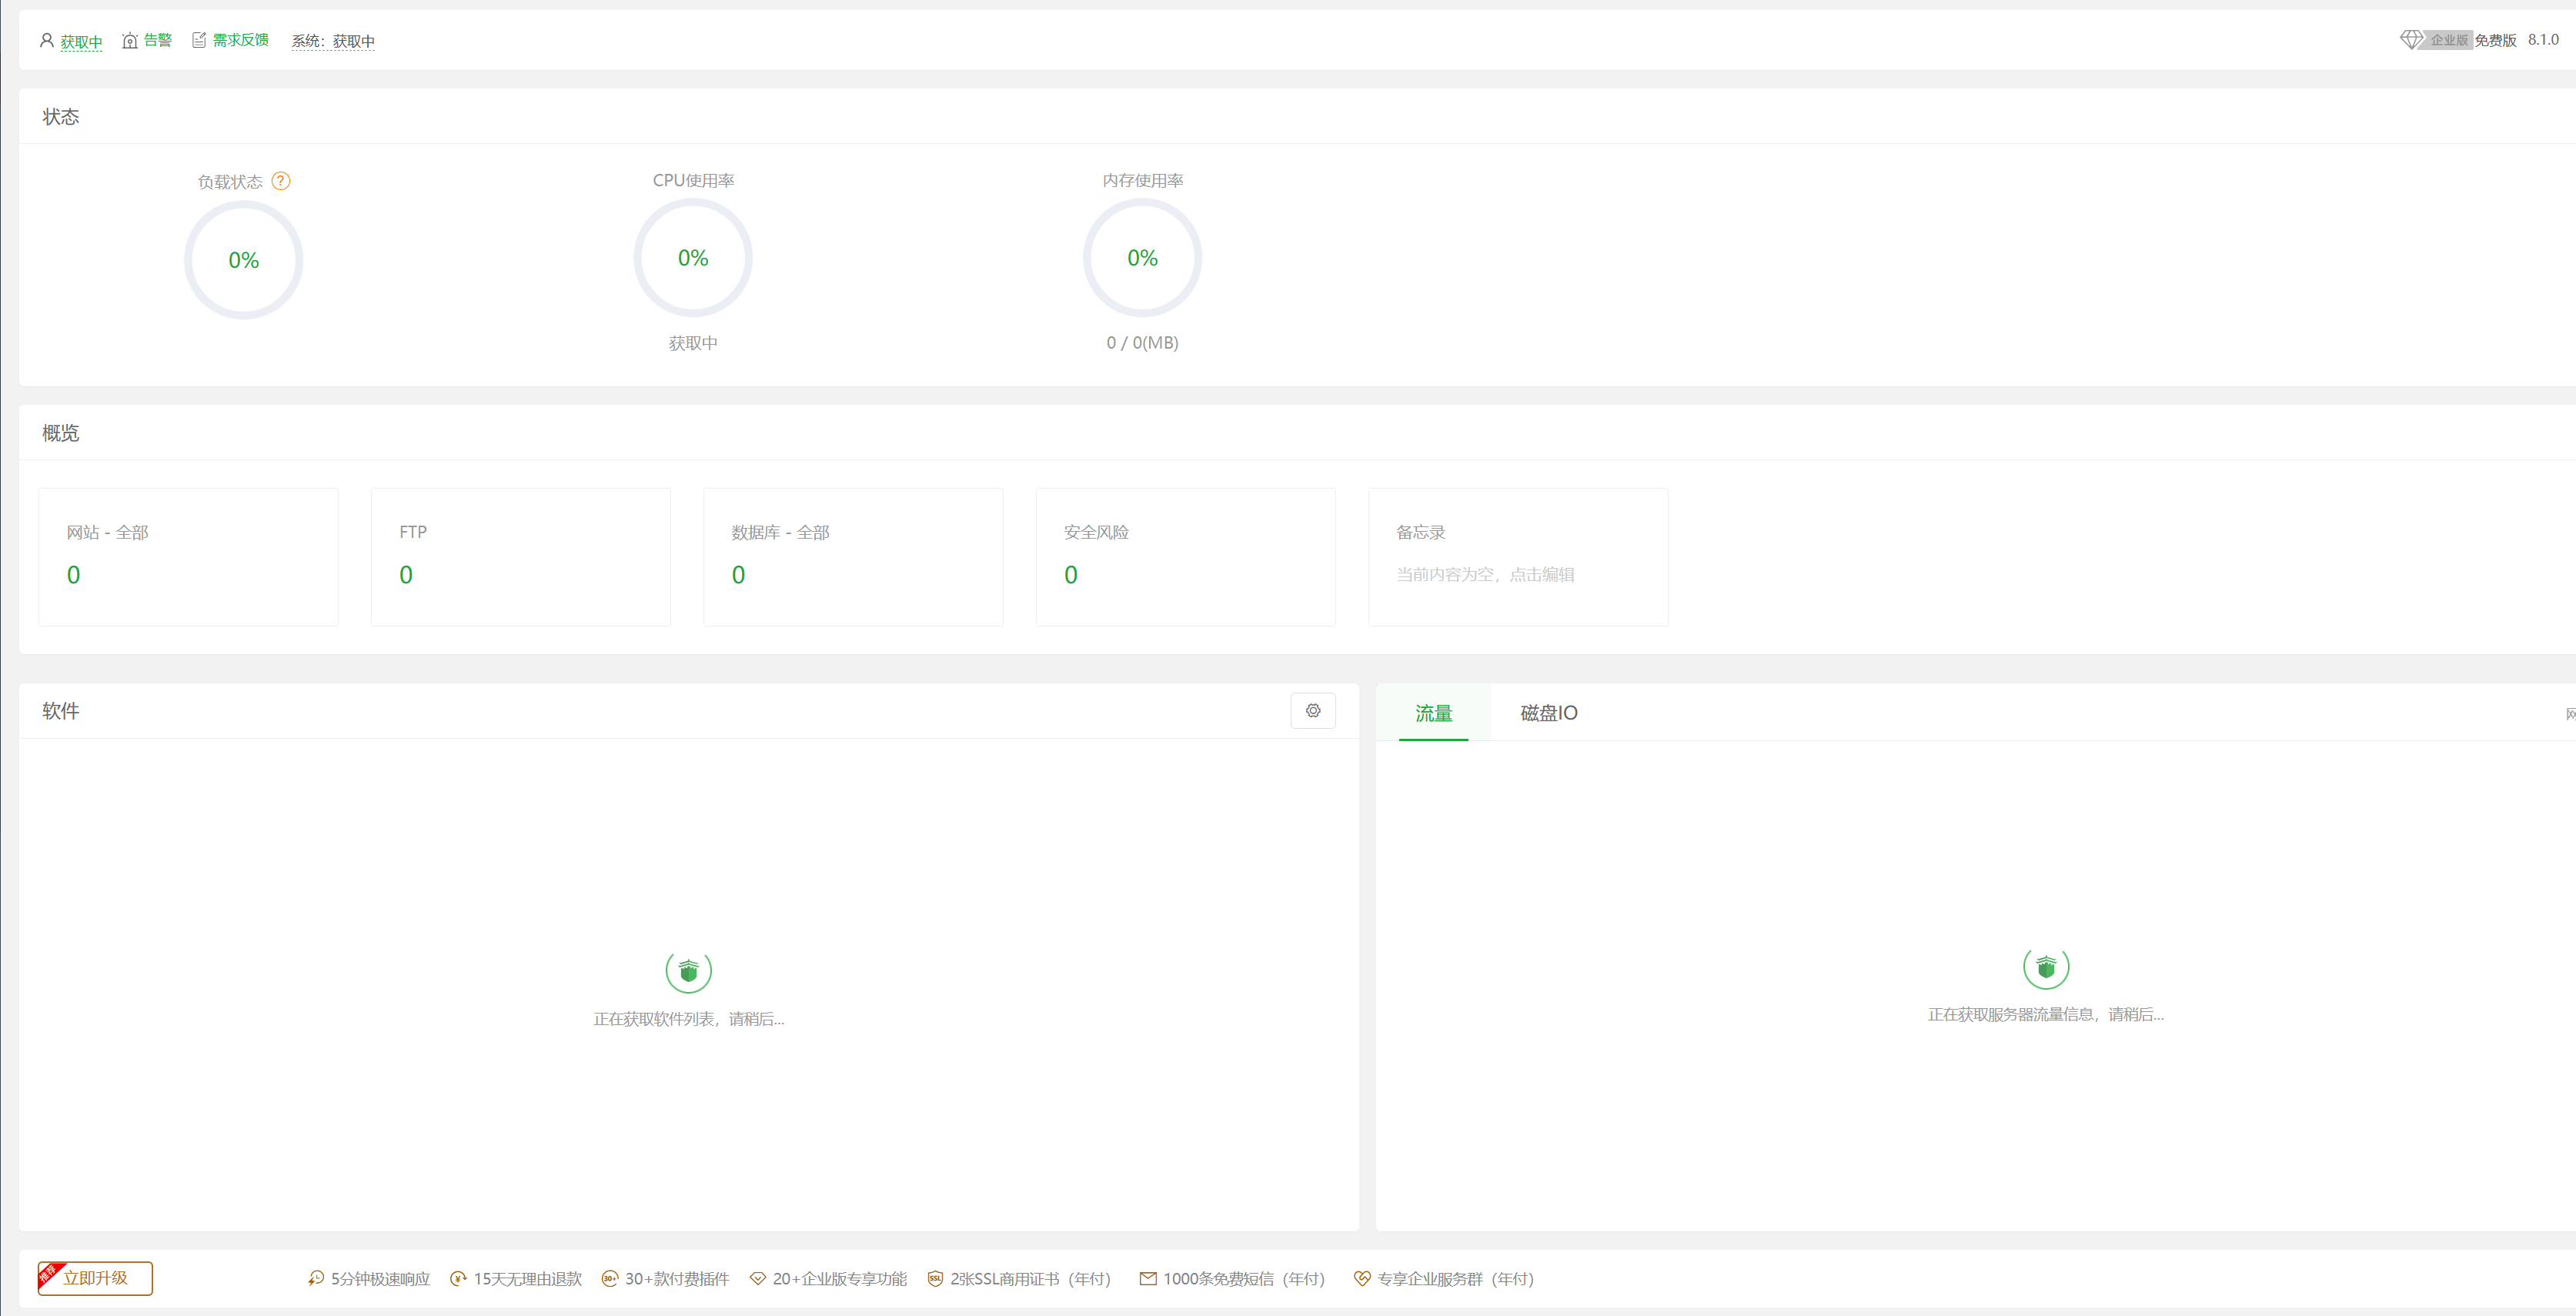Viewport: 2576px width, 1316px height.
Task: Open the FTP overview card
Action: [521, 557]
